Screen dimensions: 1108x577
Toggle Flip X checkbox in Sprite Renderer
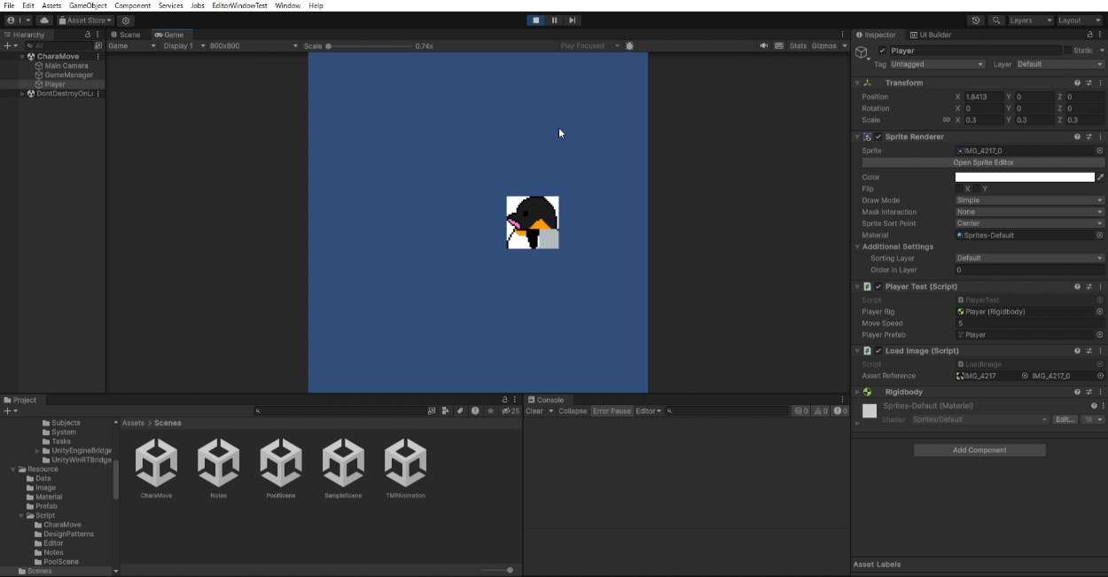click(x=960, y=189)
